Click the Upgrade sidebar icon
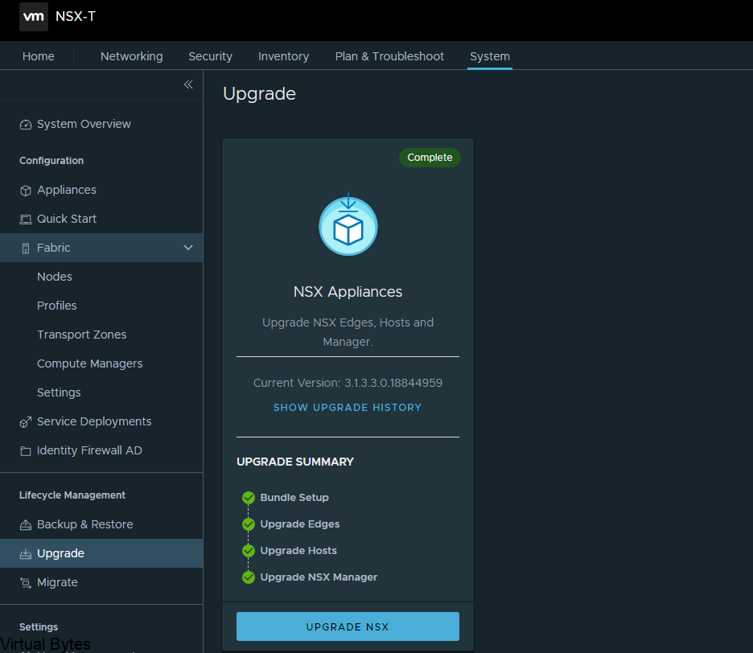The image size is (753, 653). coord(26,554)
